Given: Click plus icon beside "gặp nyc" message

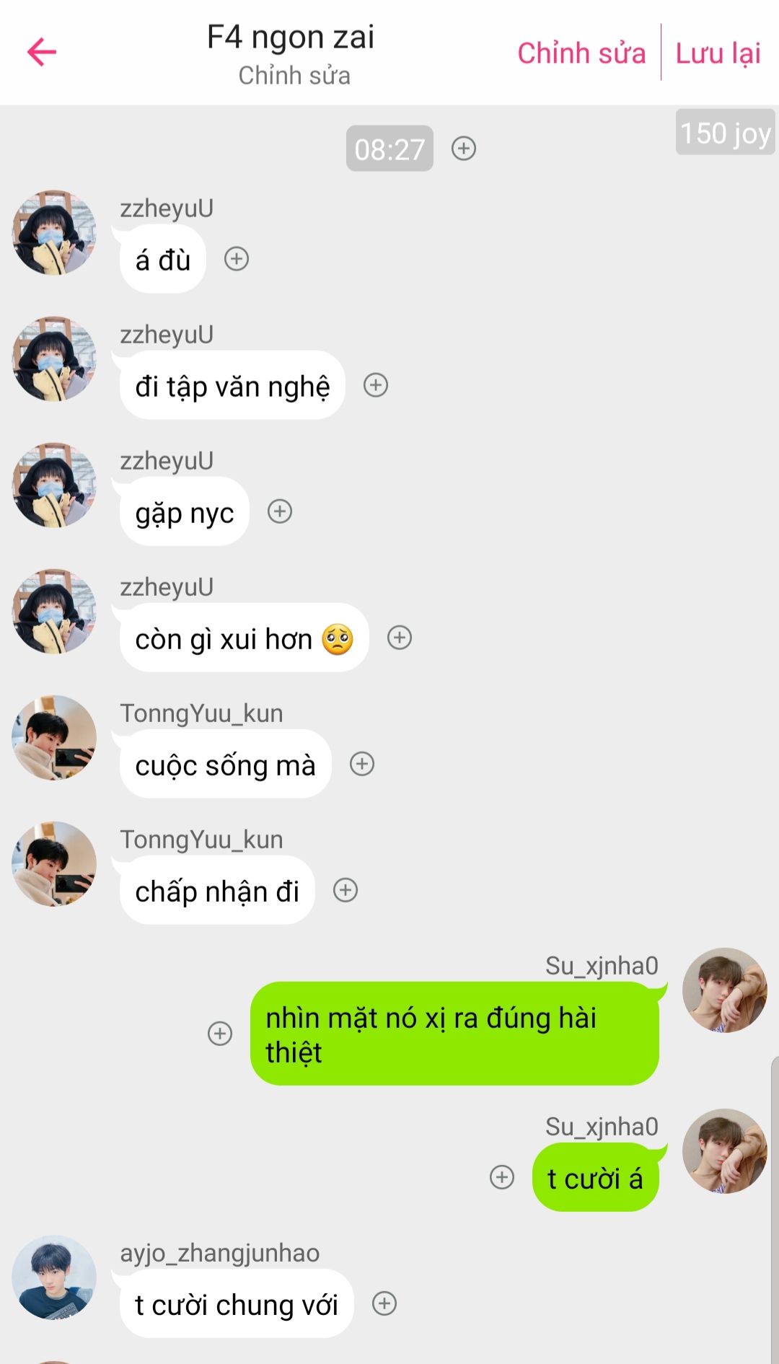Looking at the screenshot, I should tap(280, 511).
